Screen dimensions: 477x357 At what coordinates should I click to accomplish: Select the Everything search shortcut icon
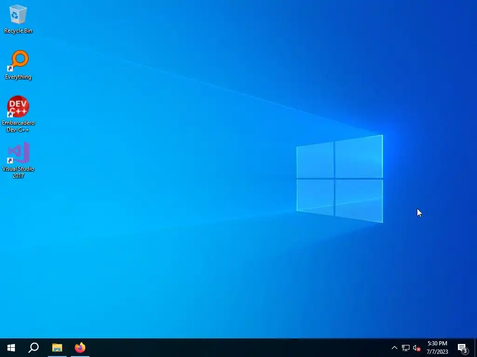pyautogui.click(x=18, y=65)
